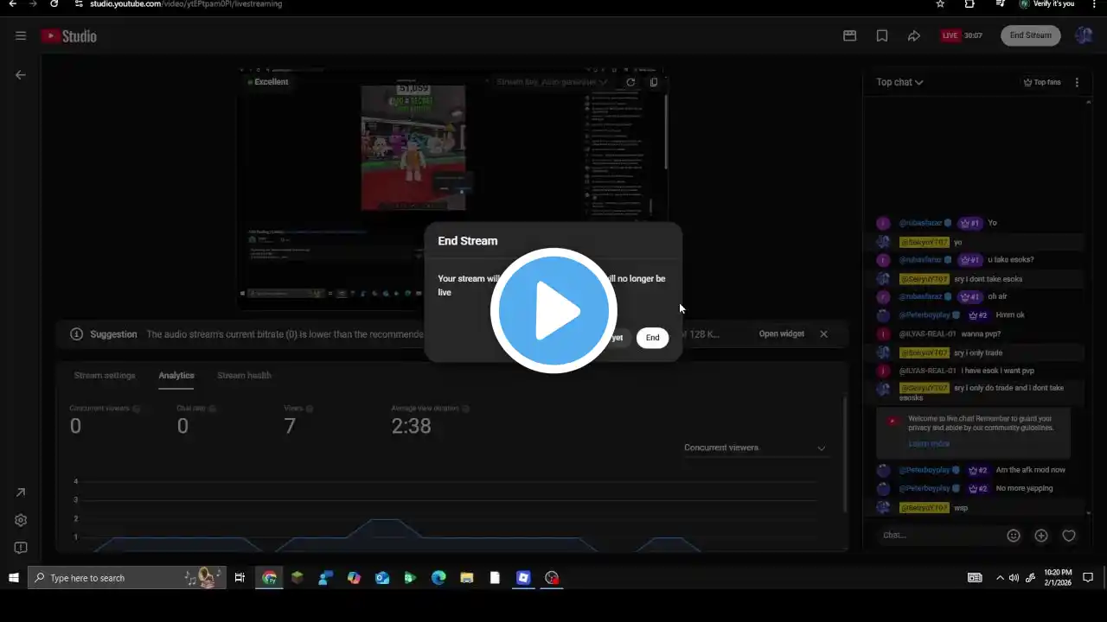Click the chat message "Am the afk mod now"
Viewport: 1107px width, 622px height.
point(1031,470)
